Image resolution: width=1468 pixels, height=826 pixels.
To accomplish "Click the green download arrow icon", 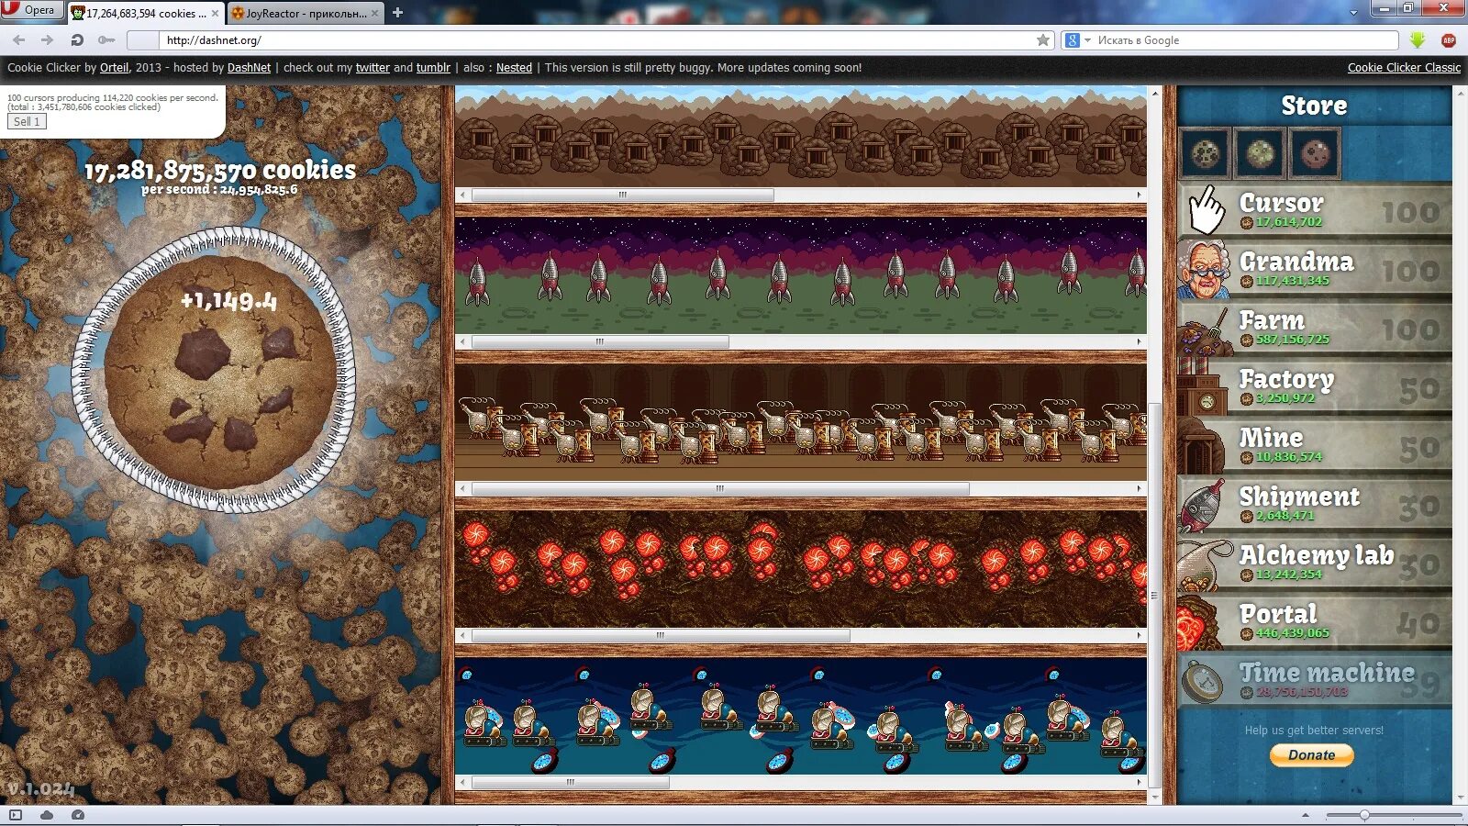I will [x=1418, y=40].
